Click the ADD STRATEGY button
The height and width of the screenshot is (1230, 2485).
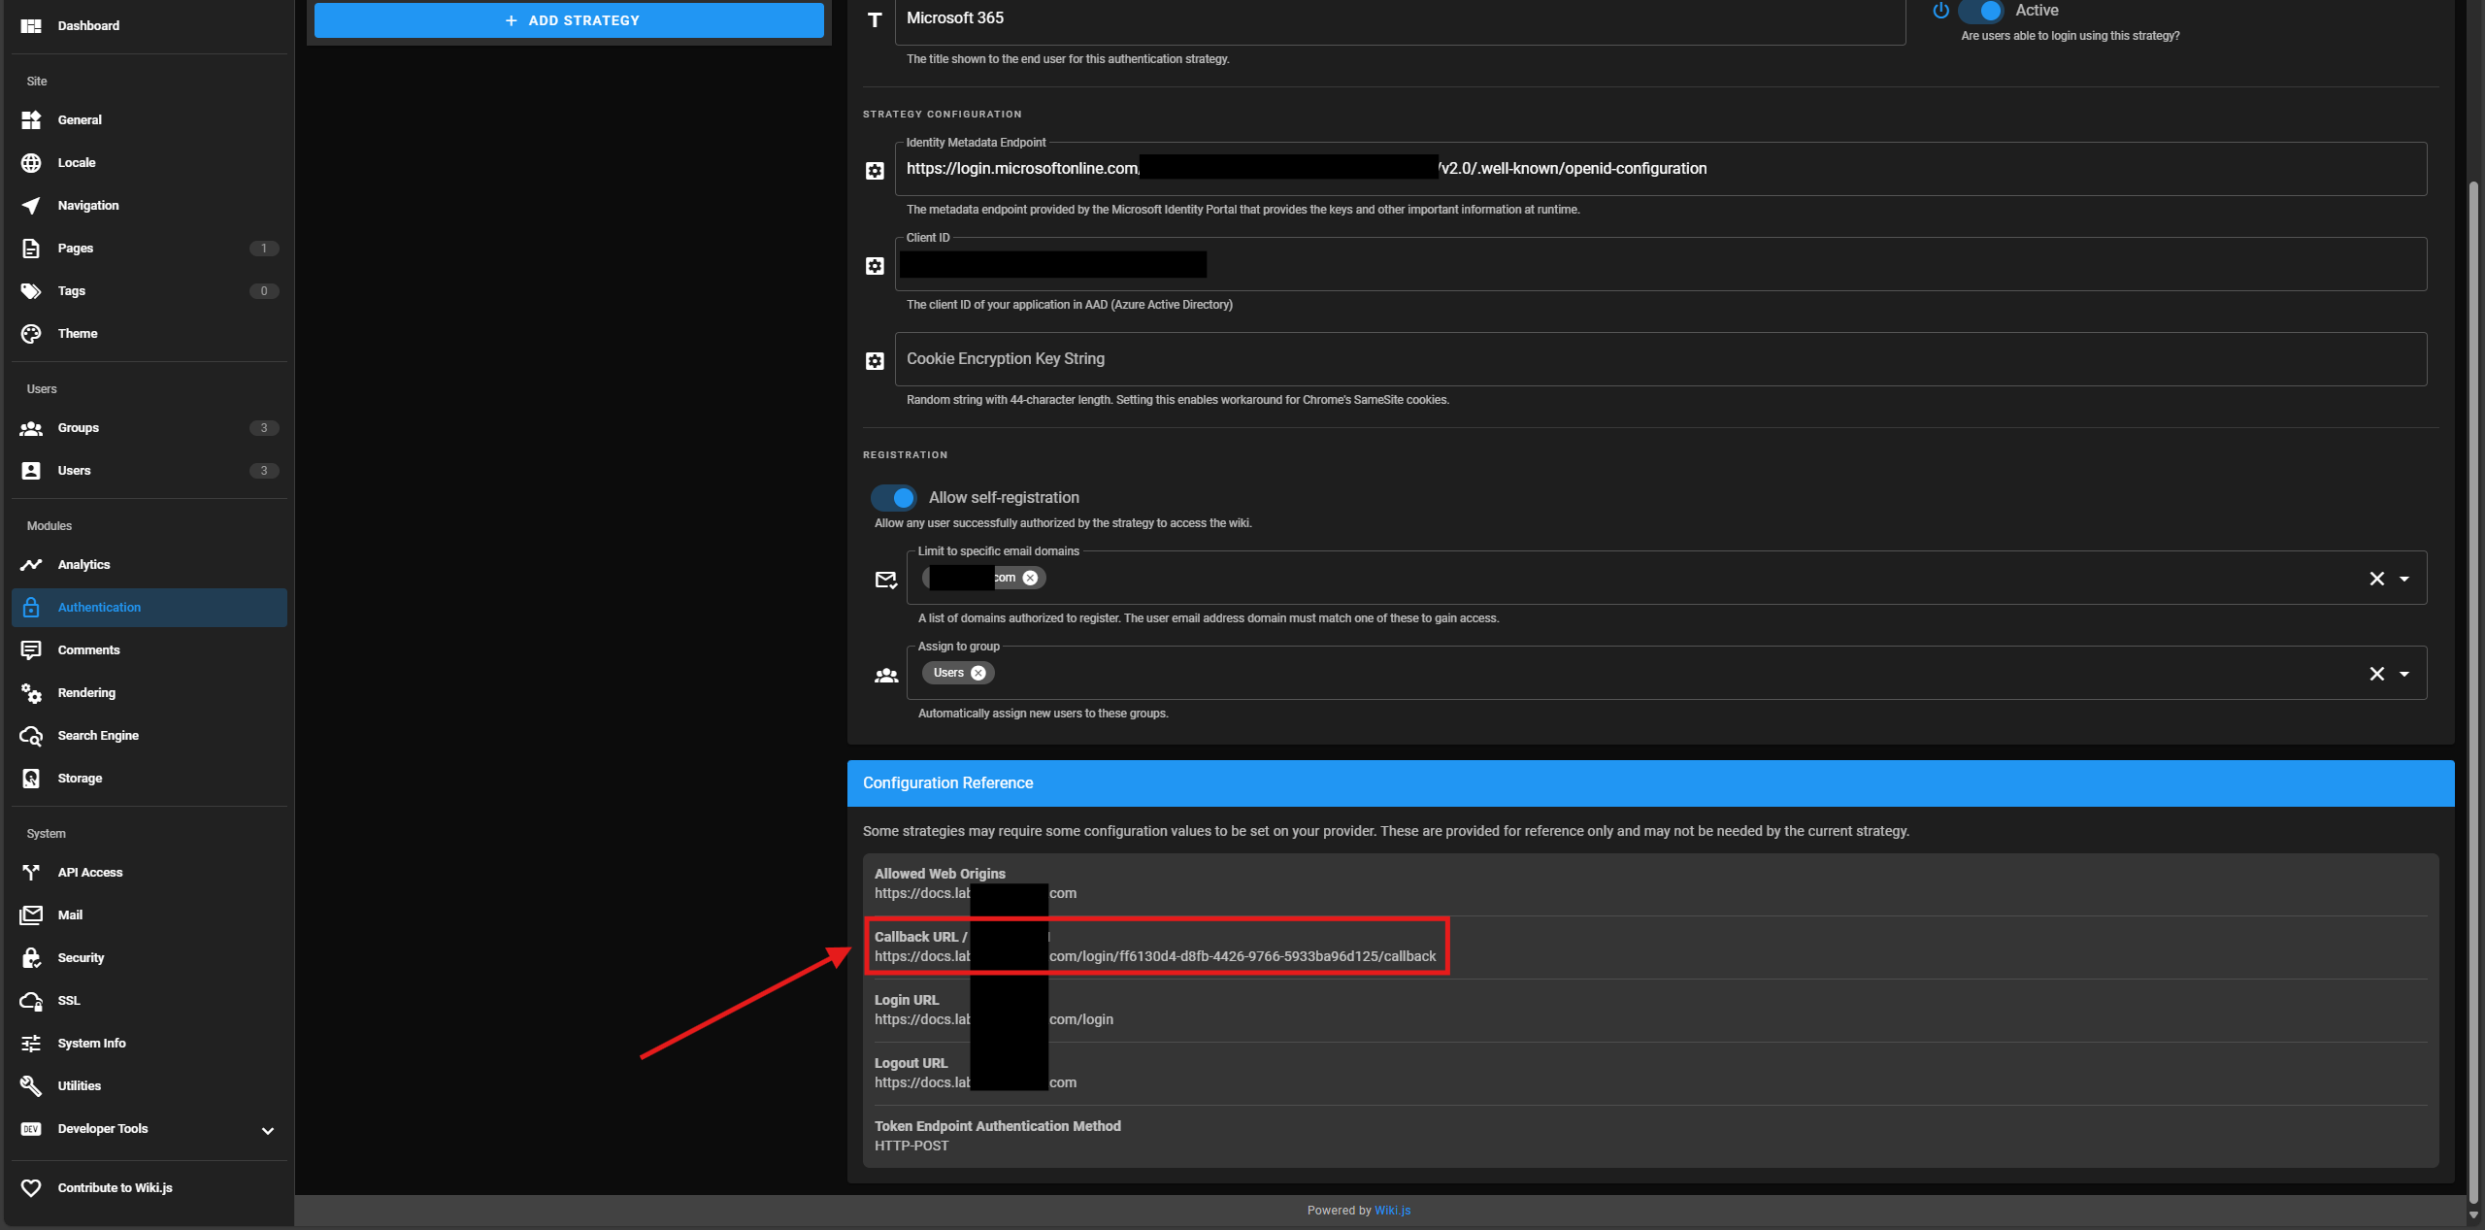click(x=569, y=20)
